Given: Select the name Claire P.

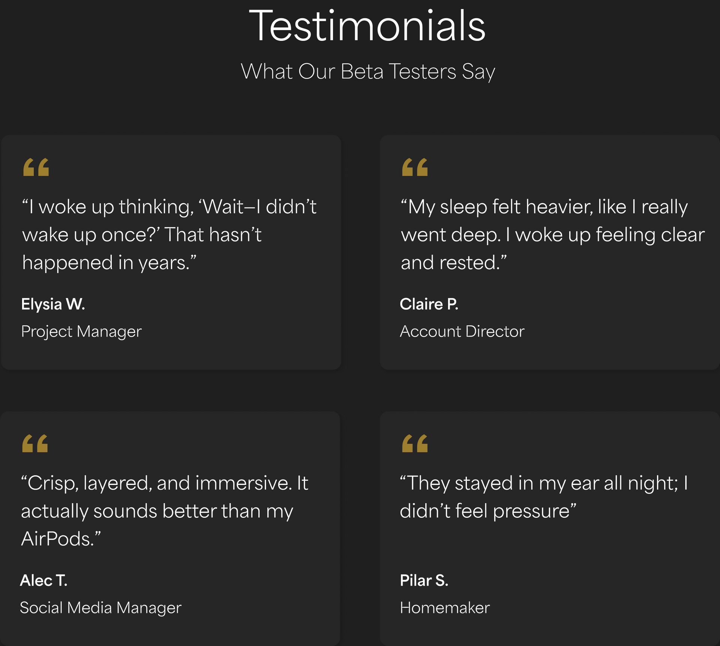Looking at the screenshot, I should pyautogui.click(x=429, y=304).
